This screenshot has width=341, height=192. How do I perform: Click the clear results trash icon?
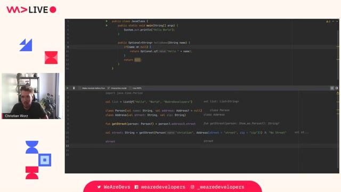[x=74, y=88]
